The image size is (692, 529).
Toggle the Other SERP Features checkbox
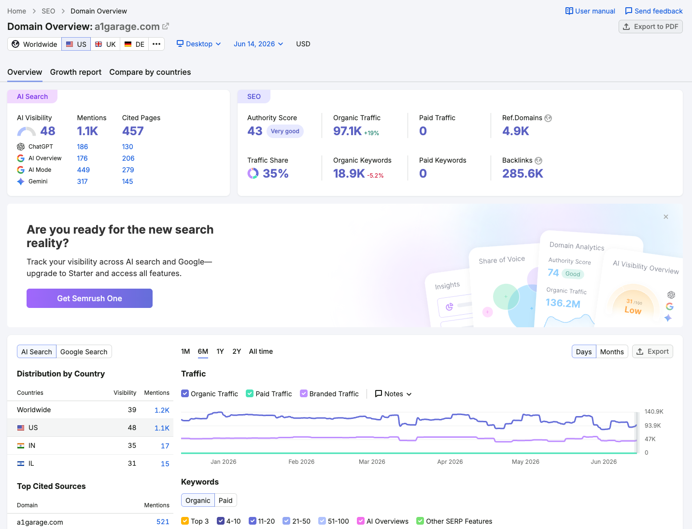point(420,521)
